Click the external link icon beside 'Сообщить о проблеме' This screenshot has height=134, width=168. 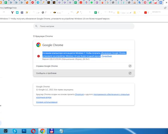click(130, 73)
